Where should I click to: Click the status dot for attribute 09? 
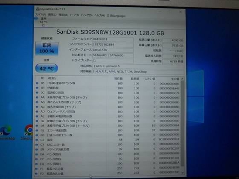coord(37,88)
